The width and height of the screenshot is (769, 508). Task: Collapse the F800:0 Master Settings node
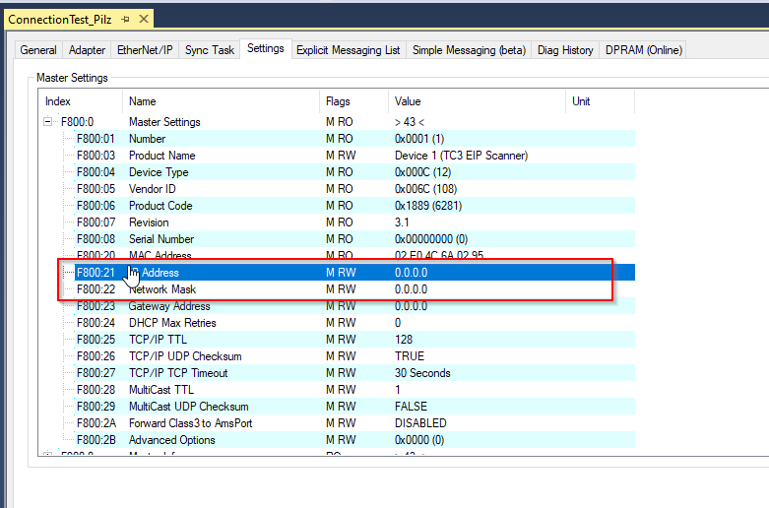[47, 121]
